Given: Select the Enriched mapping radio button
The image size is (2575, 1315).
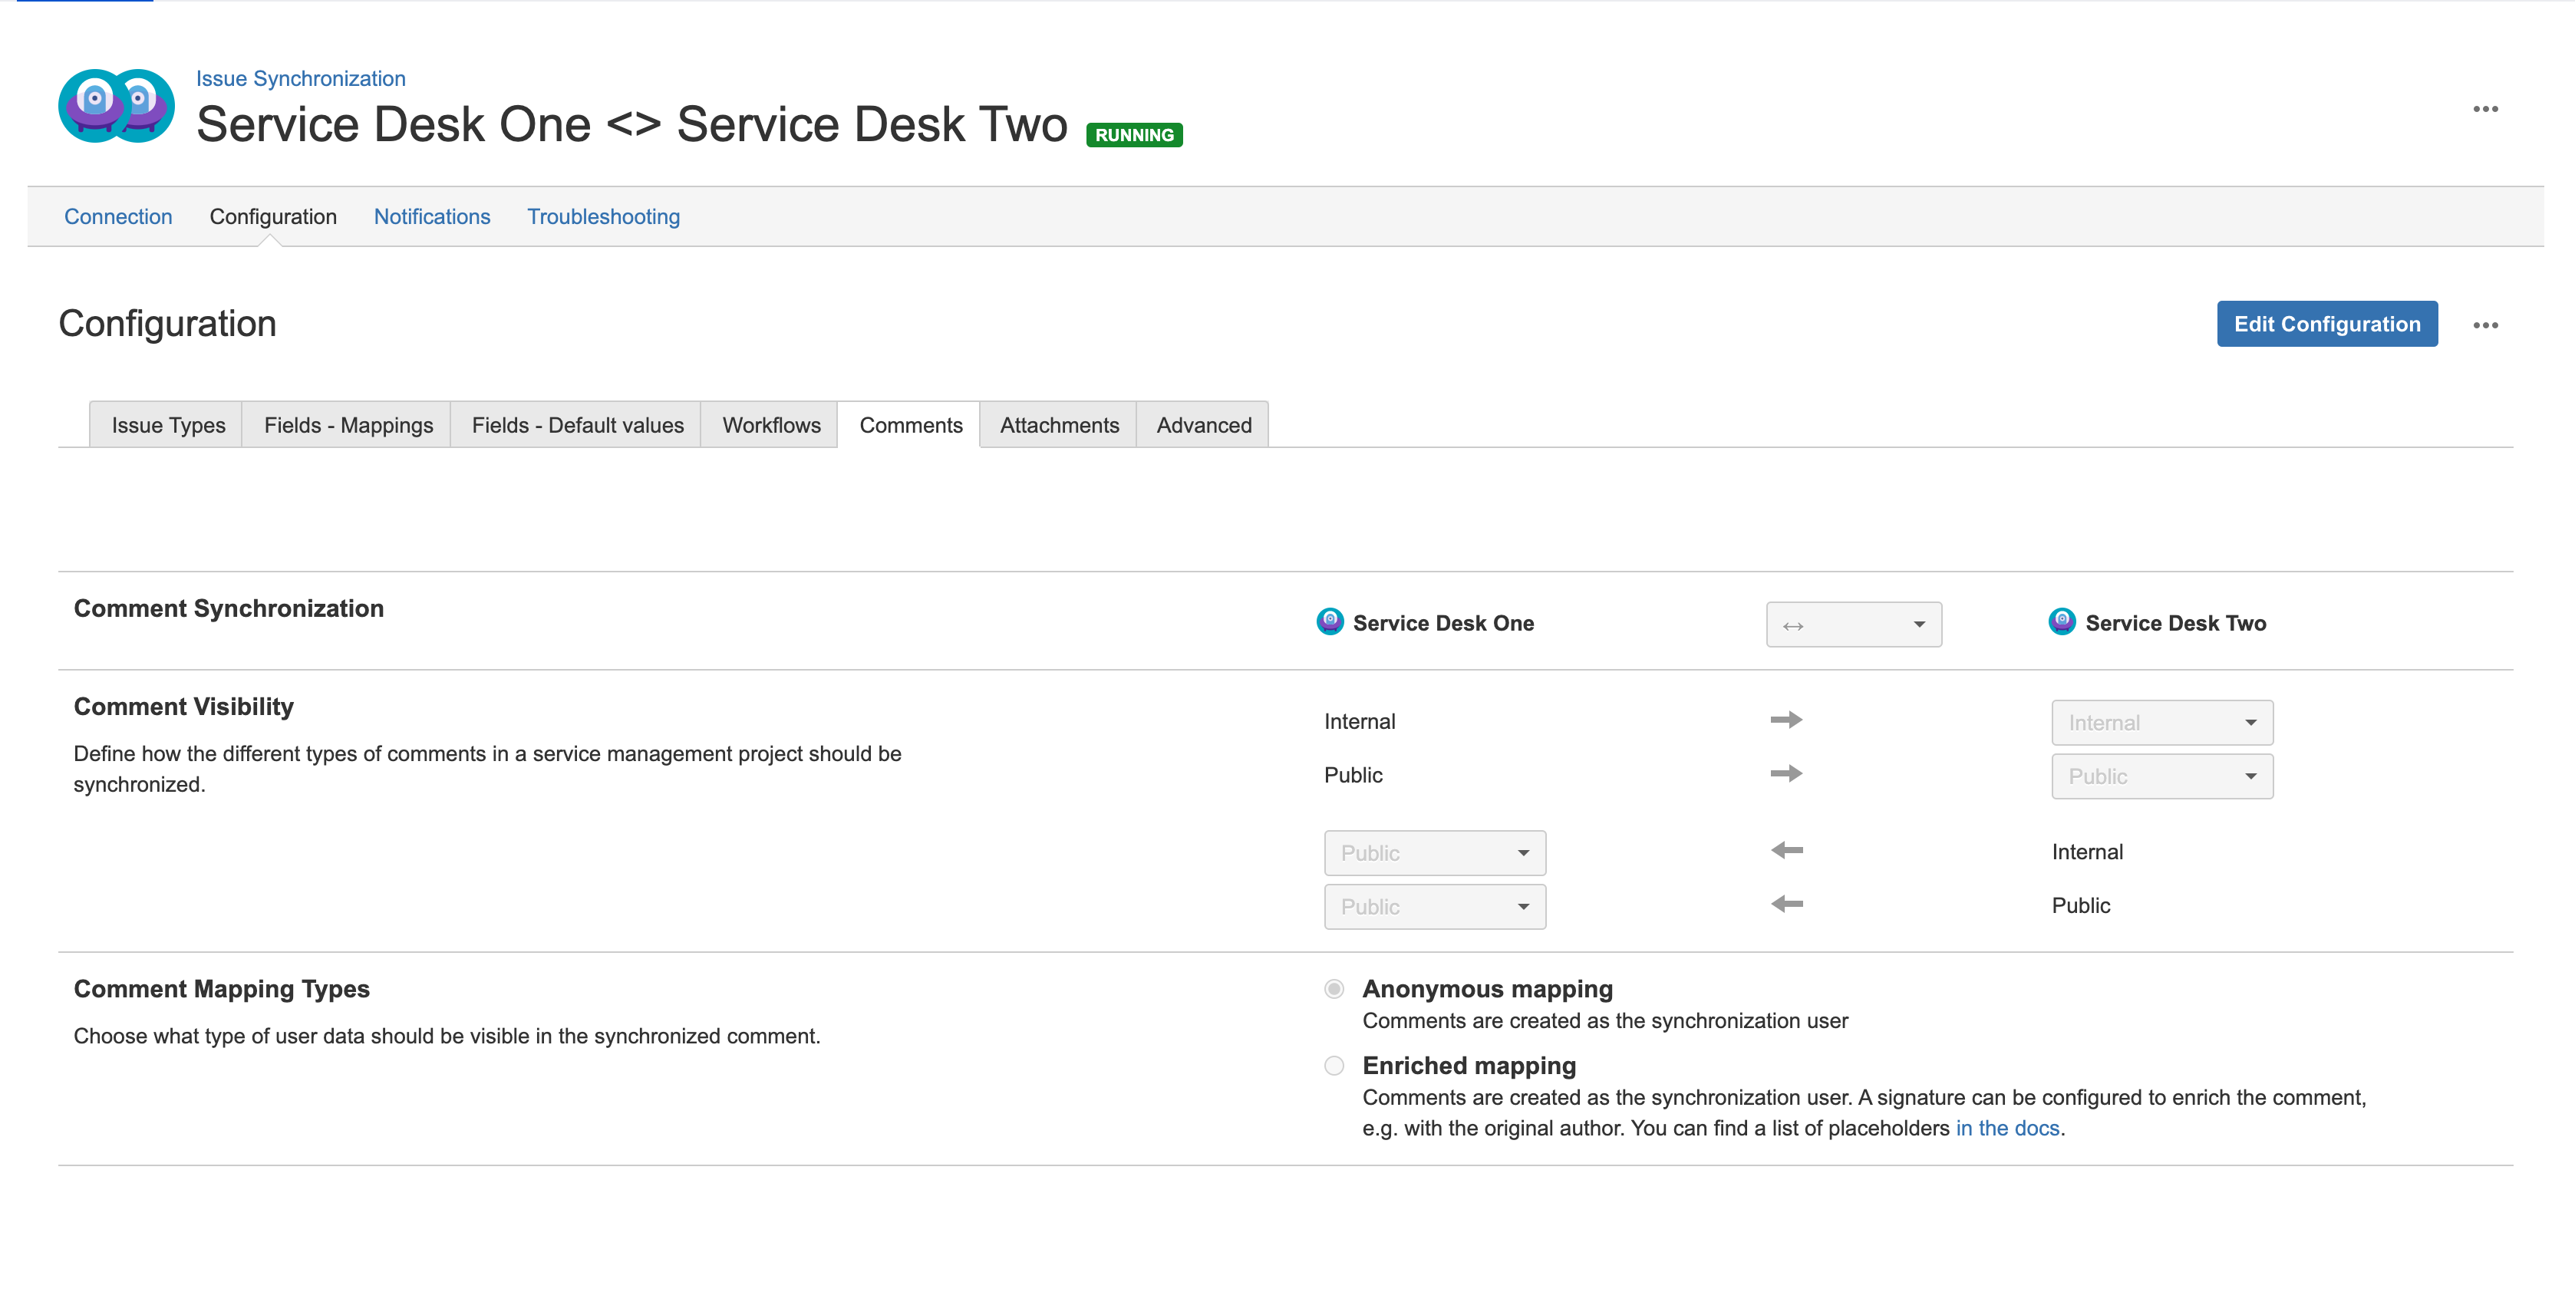Looking at the screenshot, I should [1334, 1066].
